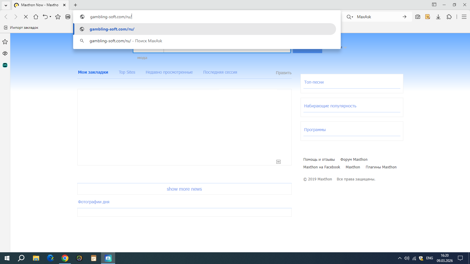Open the taskbar clock and calendar
Screen dimensions: 470x264
pyautogui.click(x=445, y=258)
